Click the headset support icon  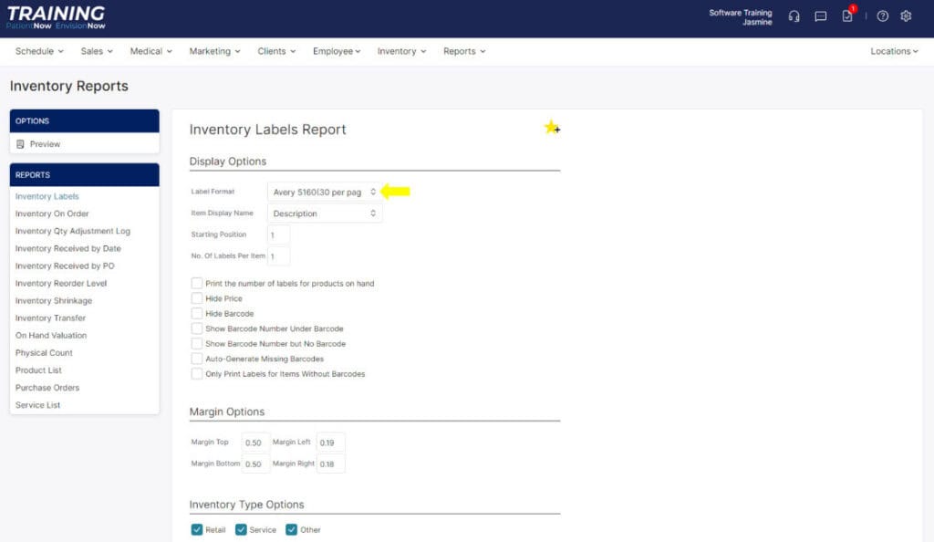tap(794, 16)
